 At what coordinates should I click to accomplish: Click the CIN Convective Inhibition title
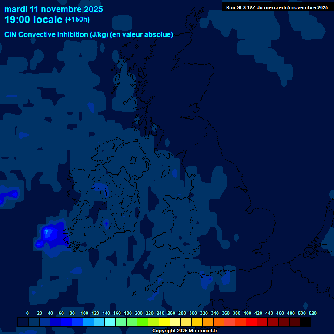point(89,35)
